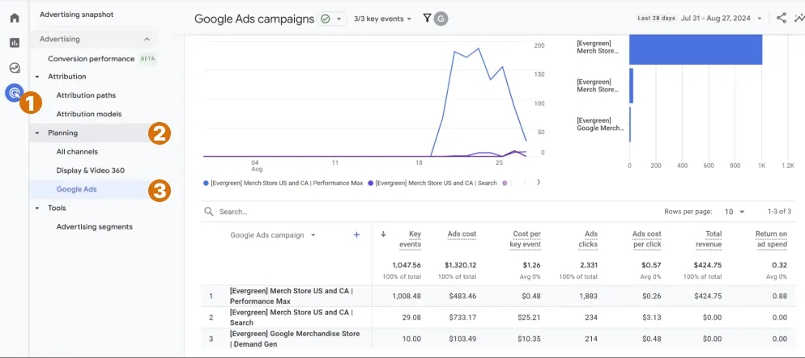Open Attribution paths

click(x=86, y=95)
